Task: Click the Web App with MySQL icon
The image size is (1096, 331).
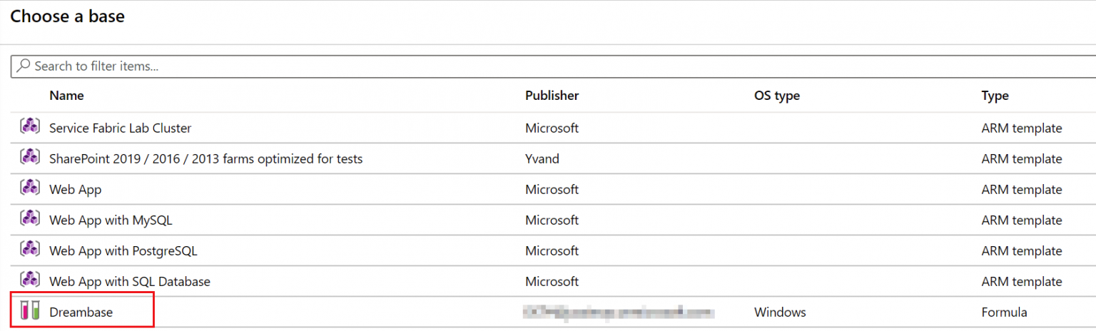Action: coord(29,219)
